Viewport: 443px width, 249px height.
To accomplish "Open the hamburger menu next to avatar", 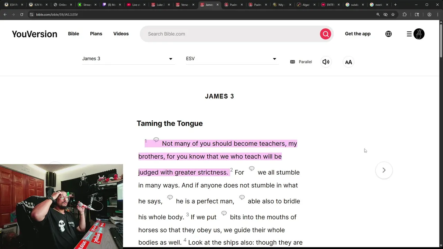I will click(409, 34).
